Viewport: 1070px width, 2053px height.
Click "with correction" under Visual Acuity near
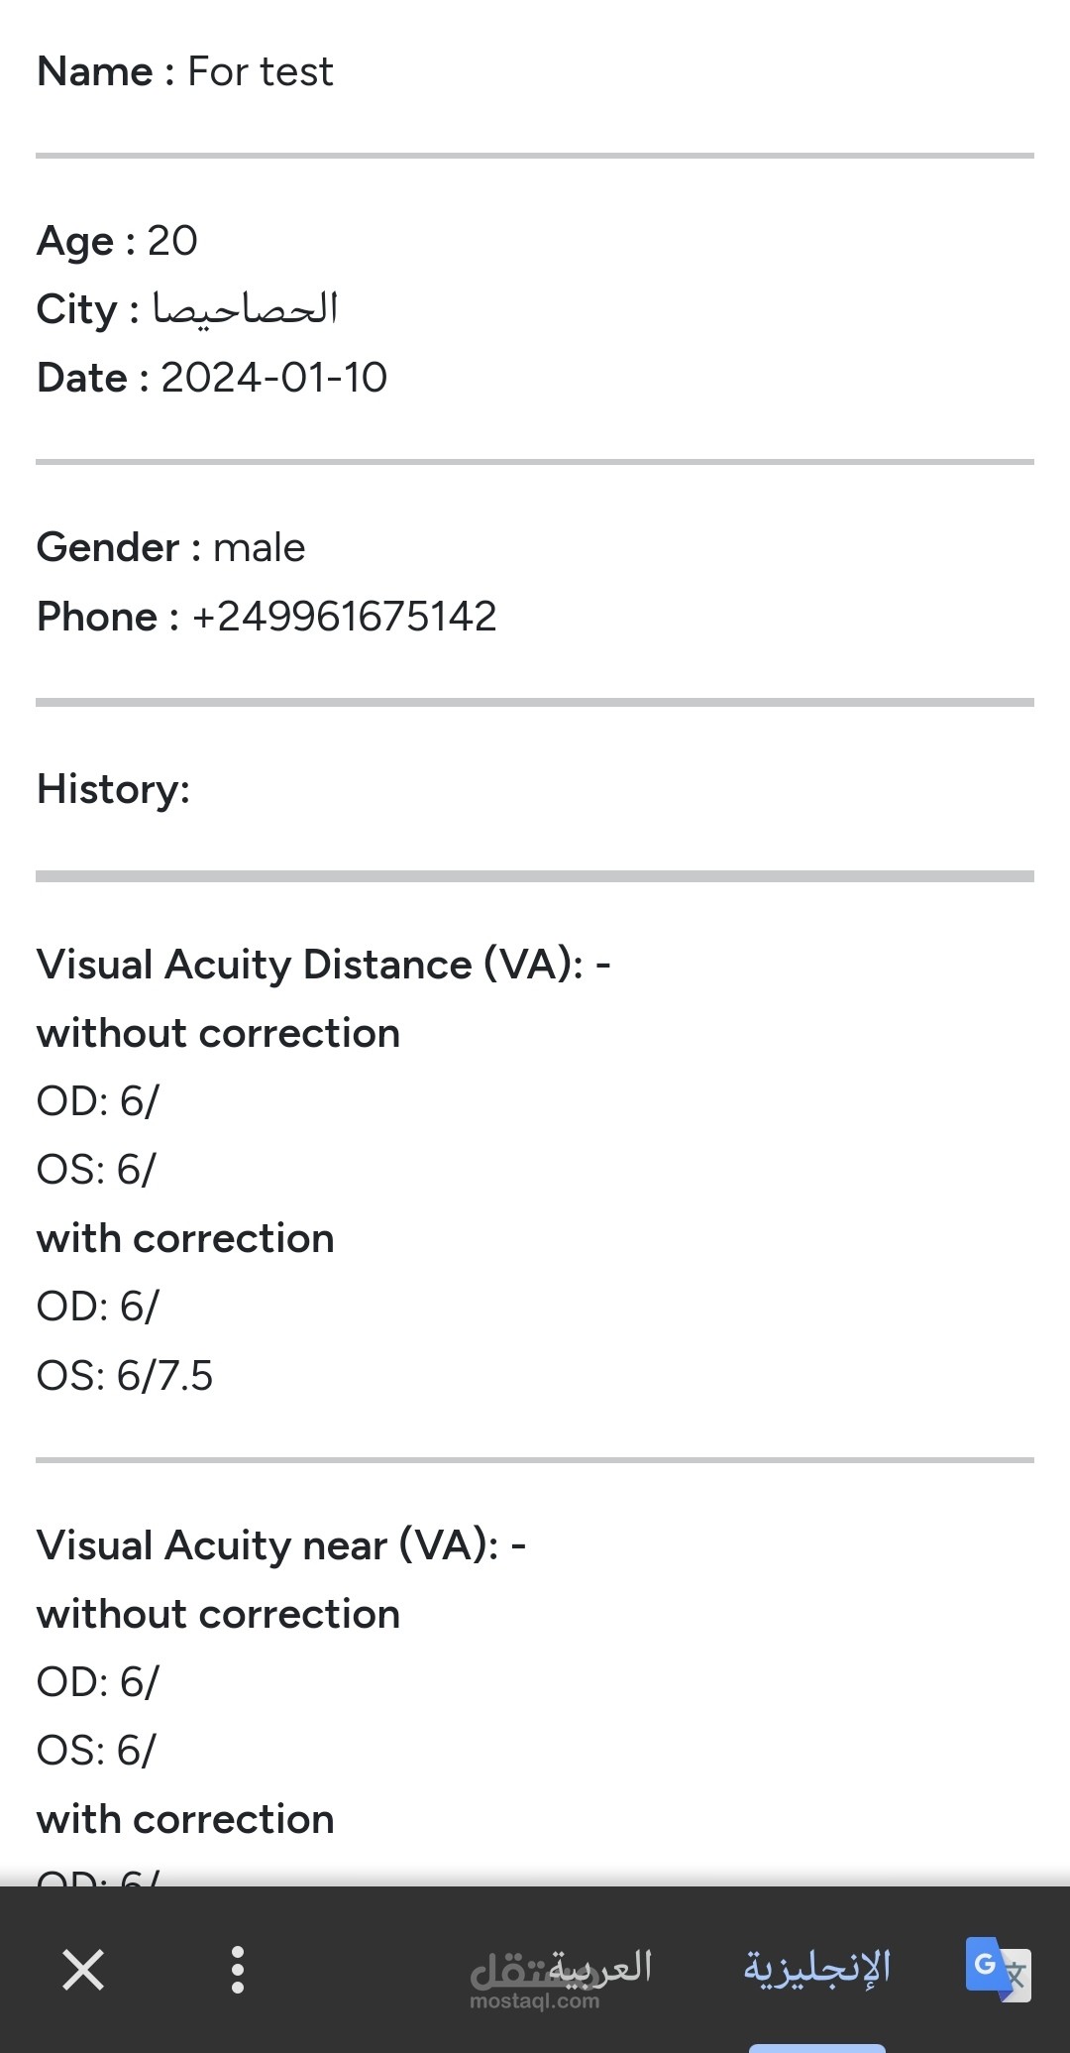[185, 1820]
